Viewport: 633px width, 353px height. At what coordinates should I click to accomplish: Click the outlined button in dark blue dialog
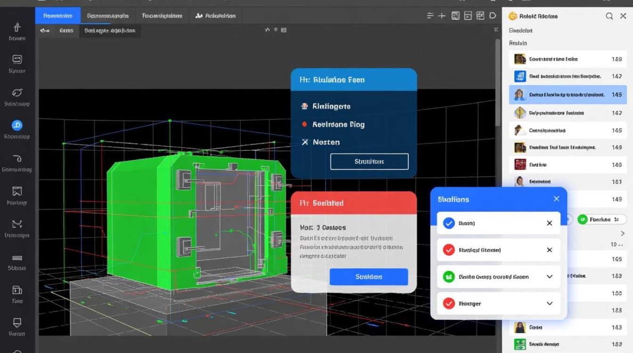(369, 161)
